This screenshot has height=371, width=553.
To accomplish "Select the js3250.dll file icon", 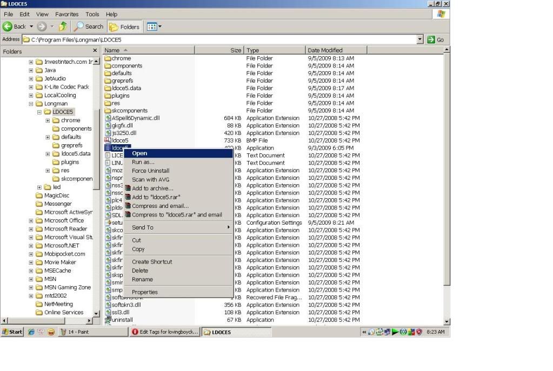I will tap(108, 133).
